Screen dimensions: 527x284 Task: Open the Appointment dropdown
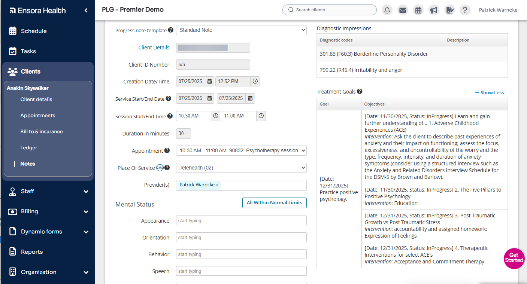241,150
